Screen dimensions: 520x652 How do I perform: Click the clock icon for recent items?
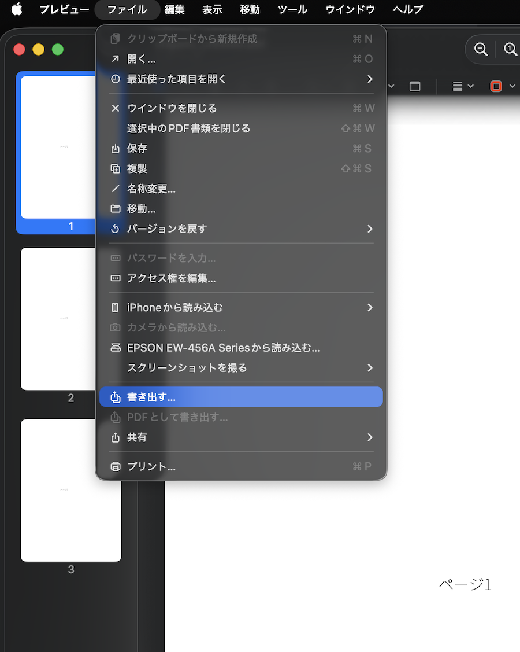116,79
